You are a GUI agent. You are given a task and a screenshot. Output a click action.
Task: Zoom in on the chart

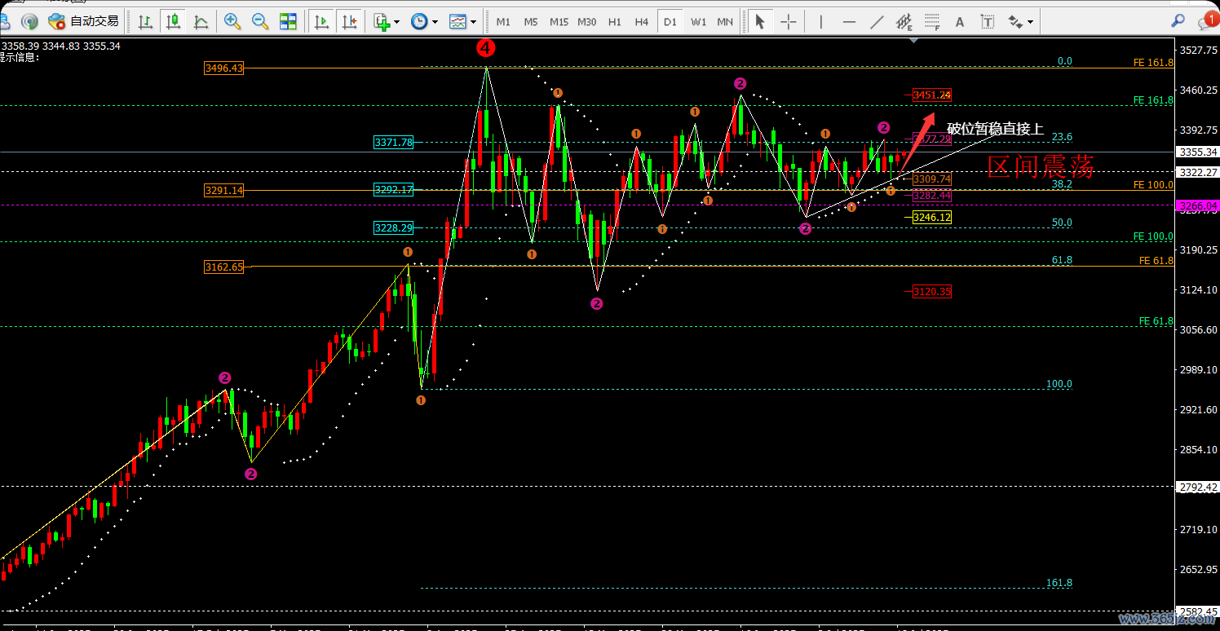pos(232,22)
